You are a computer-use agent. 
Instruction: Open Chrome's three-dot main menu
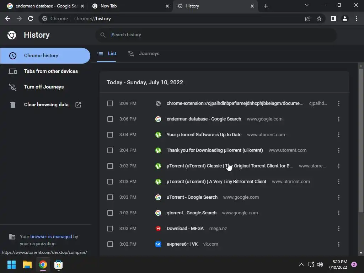coord(356,18)
